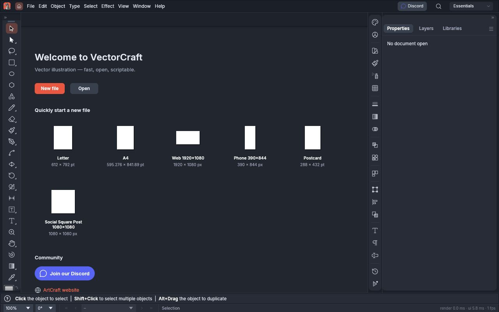The image size is (499, 312).
Task: Click the fill color swatch in toolbar
Action: coord(9,289)
